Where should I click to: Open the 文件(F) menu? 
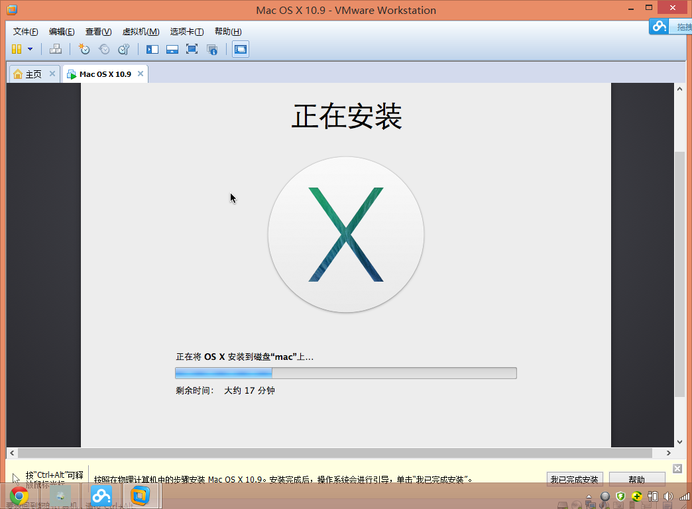[26, 31]
